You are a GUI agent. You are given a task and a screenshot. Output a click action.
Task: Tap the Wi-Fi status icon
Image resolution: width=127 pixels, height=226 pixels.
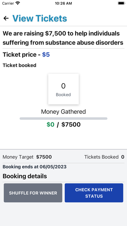click(18, 3)
